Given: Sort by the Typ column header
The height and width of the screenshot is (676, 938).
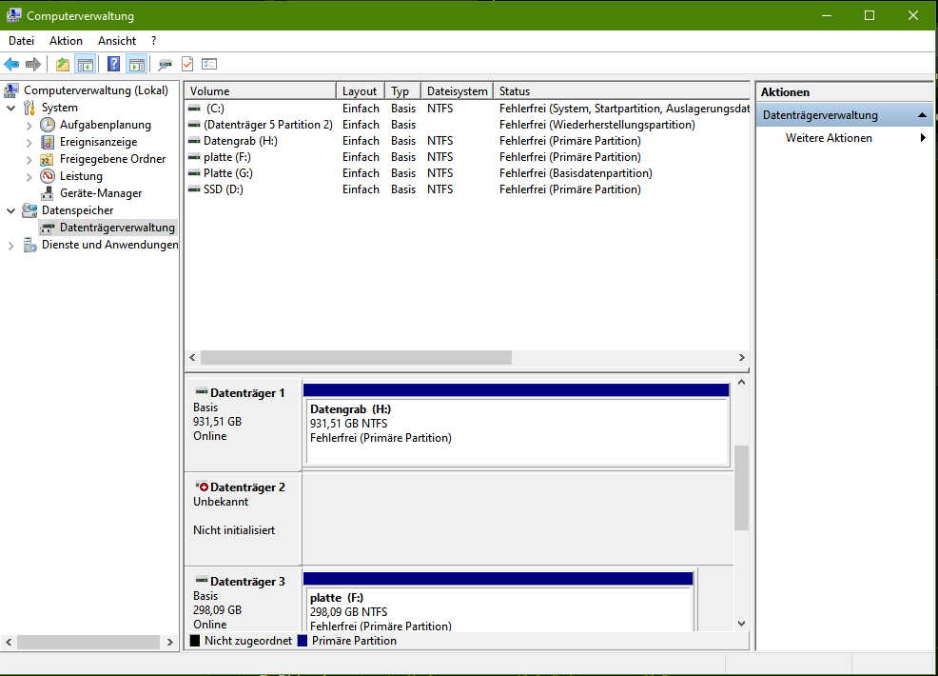Looking at the screenshot, I should [x=402, y=91].
